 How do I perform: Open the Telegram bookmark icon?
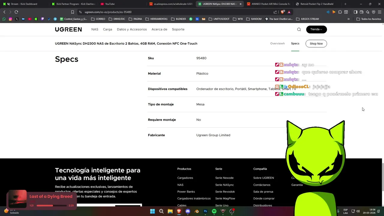(55, 19)
